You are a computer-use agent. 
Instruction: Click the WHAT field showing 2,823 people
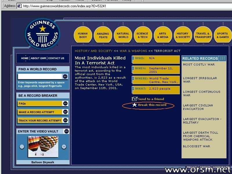[x=156, y=90]
